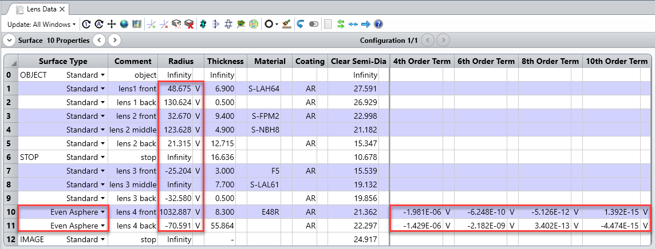Viewport: 655px width, 249px height.
Task: Click the map-style icon beside the globe
Action: tap(136, 25)
